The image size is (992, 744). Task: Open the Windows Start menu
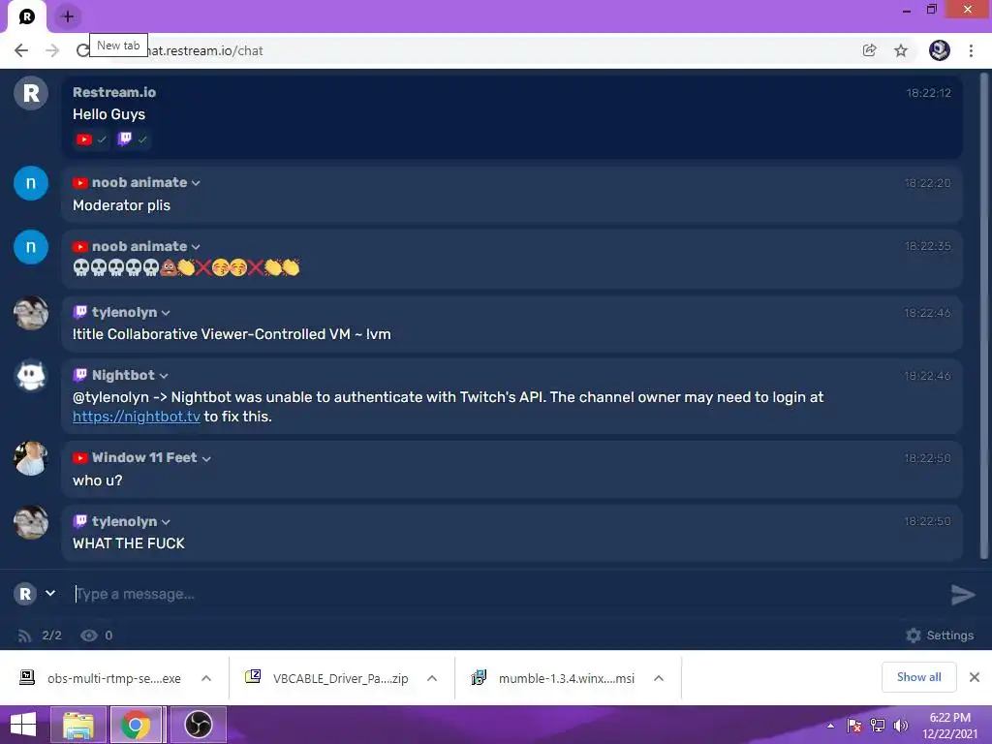pyautogui.click(x=23, y=725)
